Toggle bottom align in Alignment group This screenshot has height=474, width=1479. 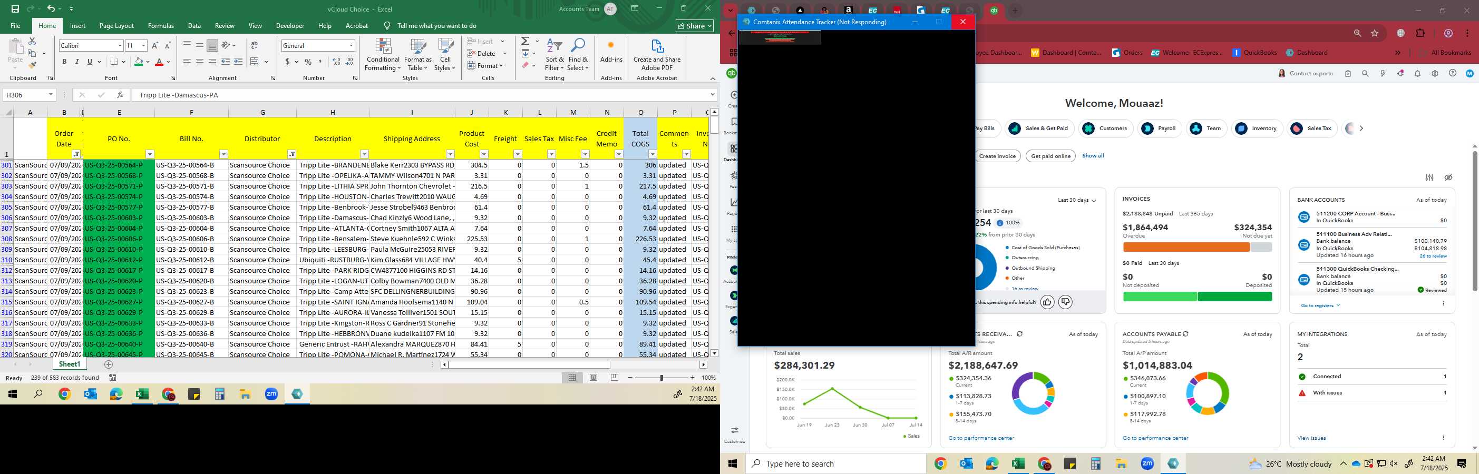tap(212, 45)
